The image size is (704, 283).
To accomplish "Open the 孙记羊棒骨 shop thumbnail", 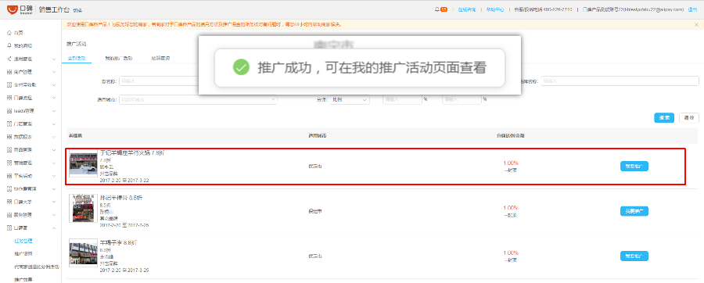I will (83, 209).
